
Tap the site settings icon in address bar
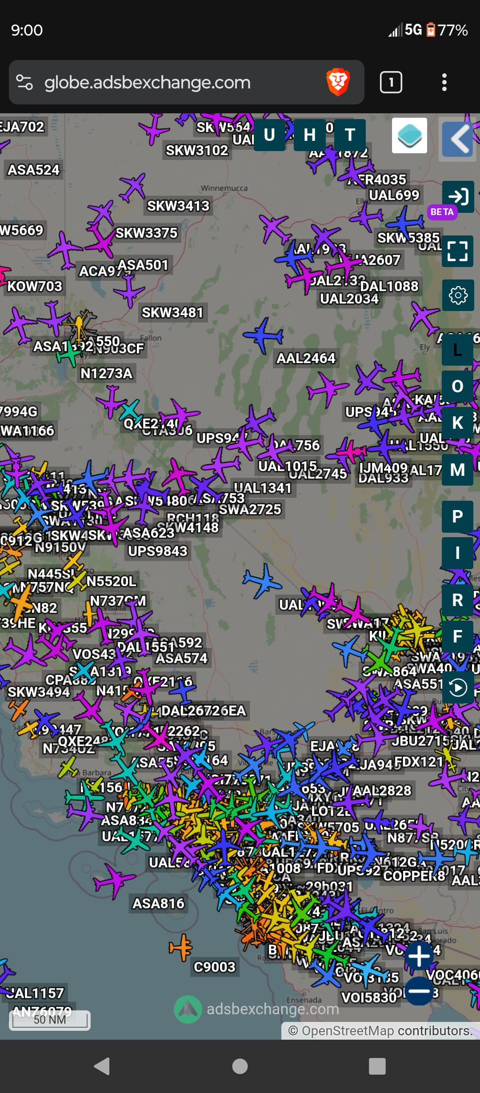click(x=24, y=82)
